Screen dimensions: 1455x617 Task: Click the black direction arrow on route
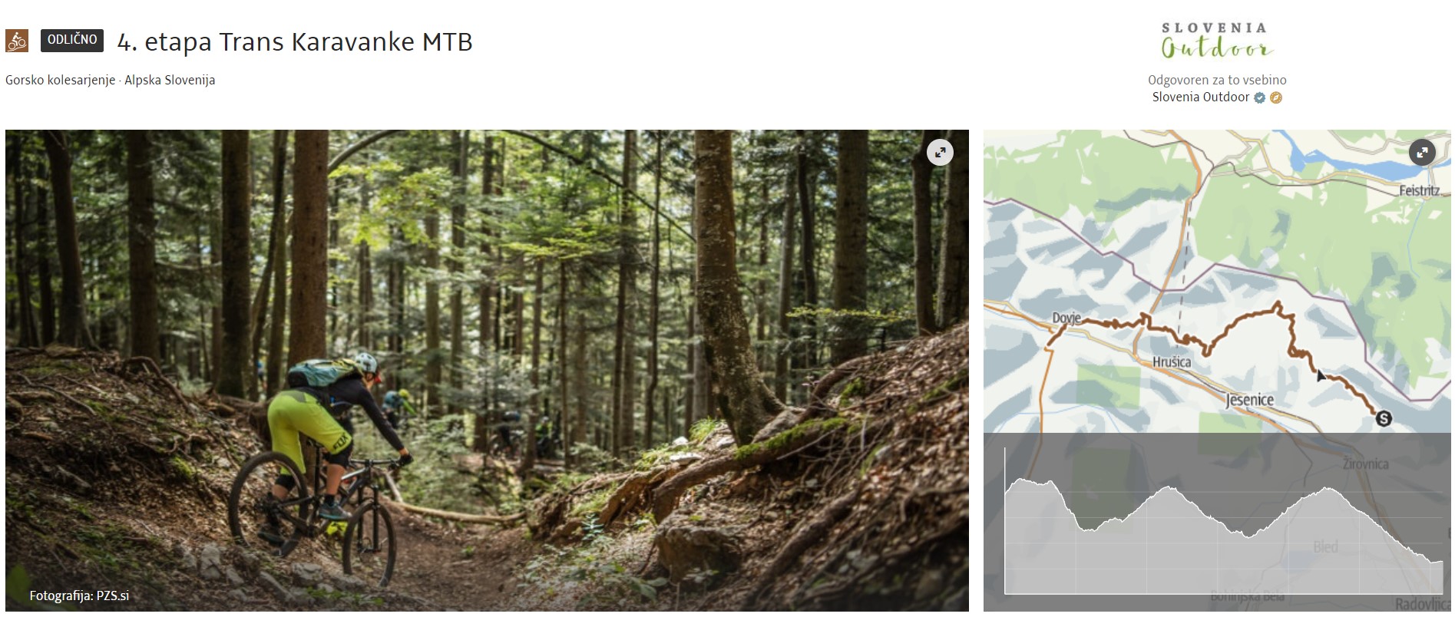(x=1320, y=375)
